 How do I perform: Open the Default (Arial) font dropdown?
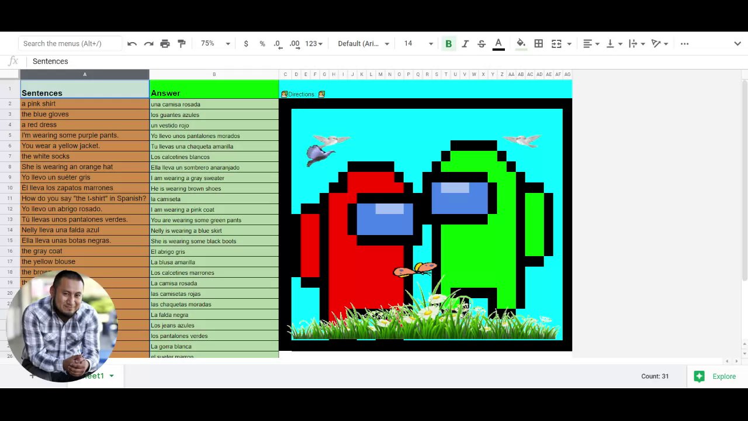coord(363,44)
